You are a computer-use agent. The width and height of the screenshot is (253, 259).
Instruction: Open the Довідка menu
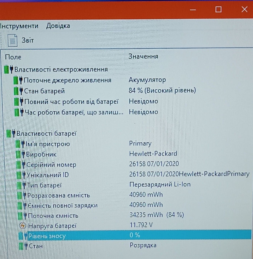pyautogui.click(x=58, y=26)
